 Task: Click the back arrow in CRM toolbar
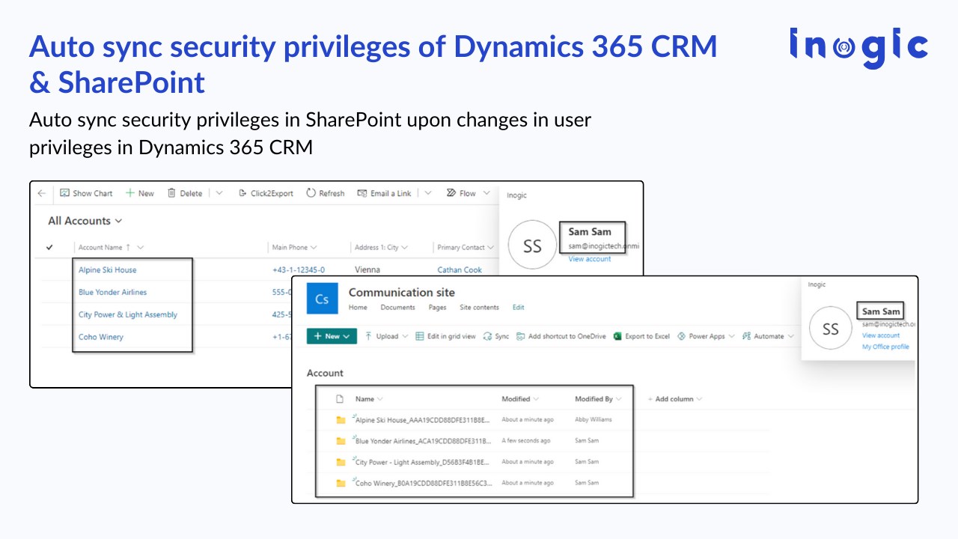(x=41, y=193)
